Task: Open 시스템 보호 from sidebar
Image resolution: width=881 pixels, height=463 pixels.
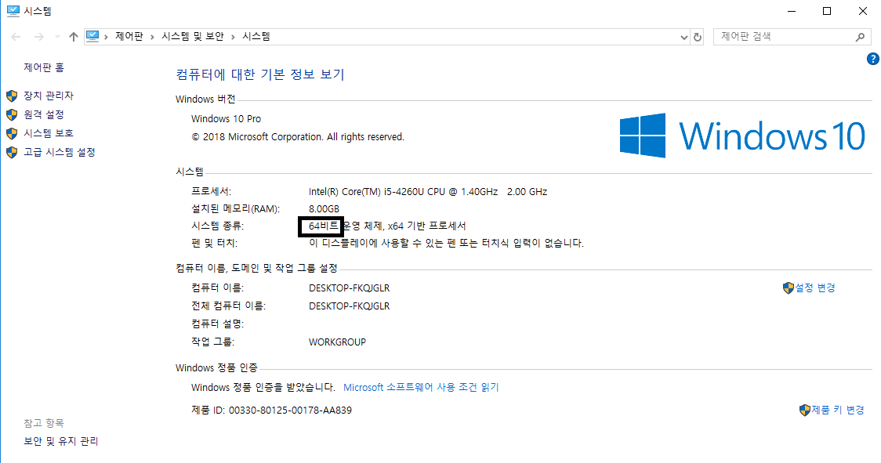Action: click(x=49, y=133)
